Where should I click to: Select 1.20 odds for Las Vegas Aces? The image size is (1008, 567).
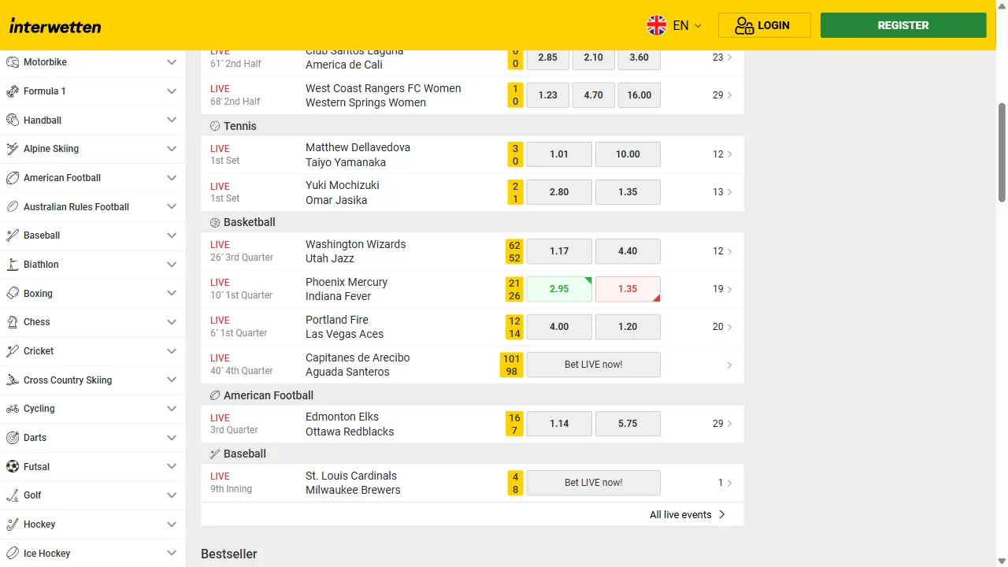(x=628, y=327)
